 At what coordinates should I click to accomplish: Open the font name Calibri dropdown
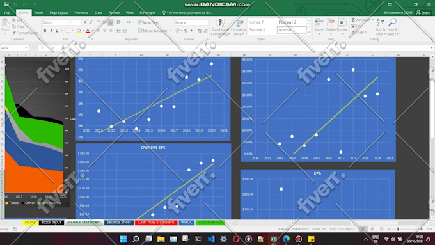pos(67,22)
